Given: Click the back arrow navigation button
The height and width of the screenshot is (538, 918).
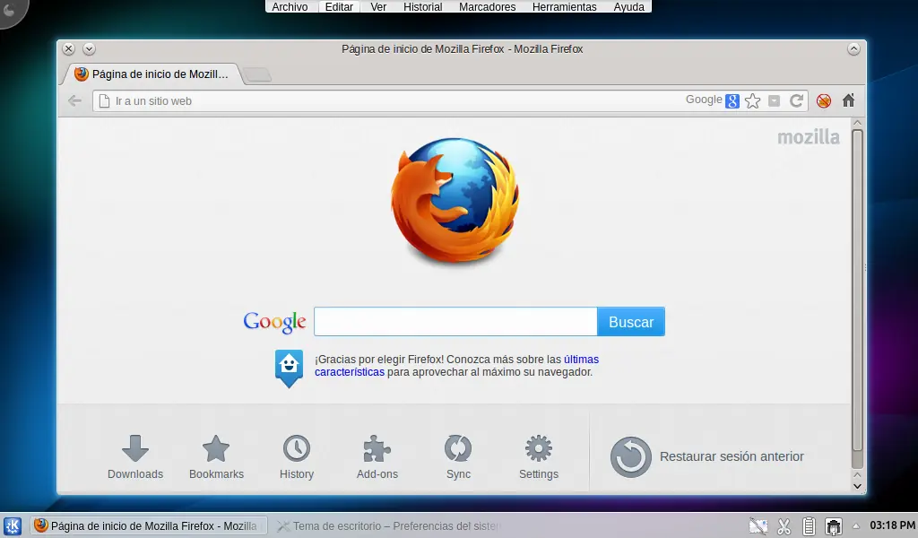Looking at the screenshot, I should (x=75, y=100).
